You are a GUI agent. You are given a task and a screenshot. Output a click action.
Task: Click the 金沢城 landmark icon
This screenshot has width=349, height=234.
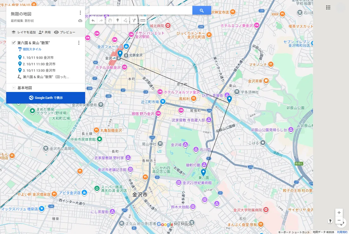[x=185, y=145]
